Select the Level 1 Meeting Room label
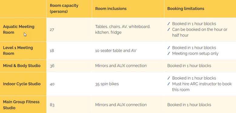The width and height of the screenshot is (236, 113). pyautogui.click(x=18, y=51)
